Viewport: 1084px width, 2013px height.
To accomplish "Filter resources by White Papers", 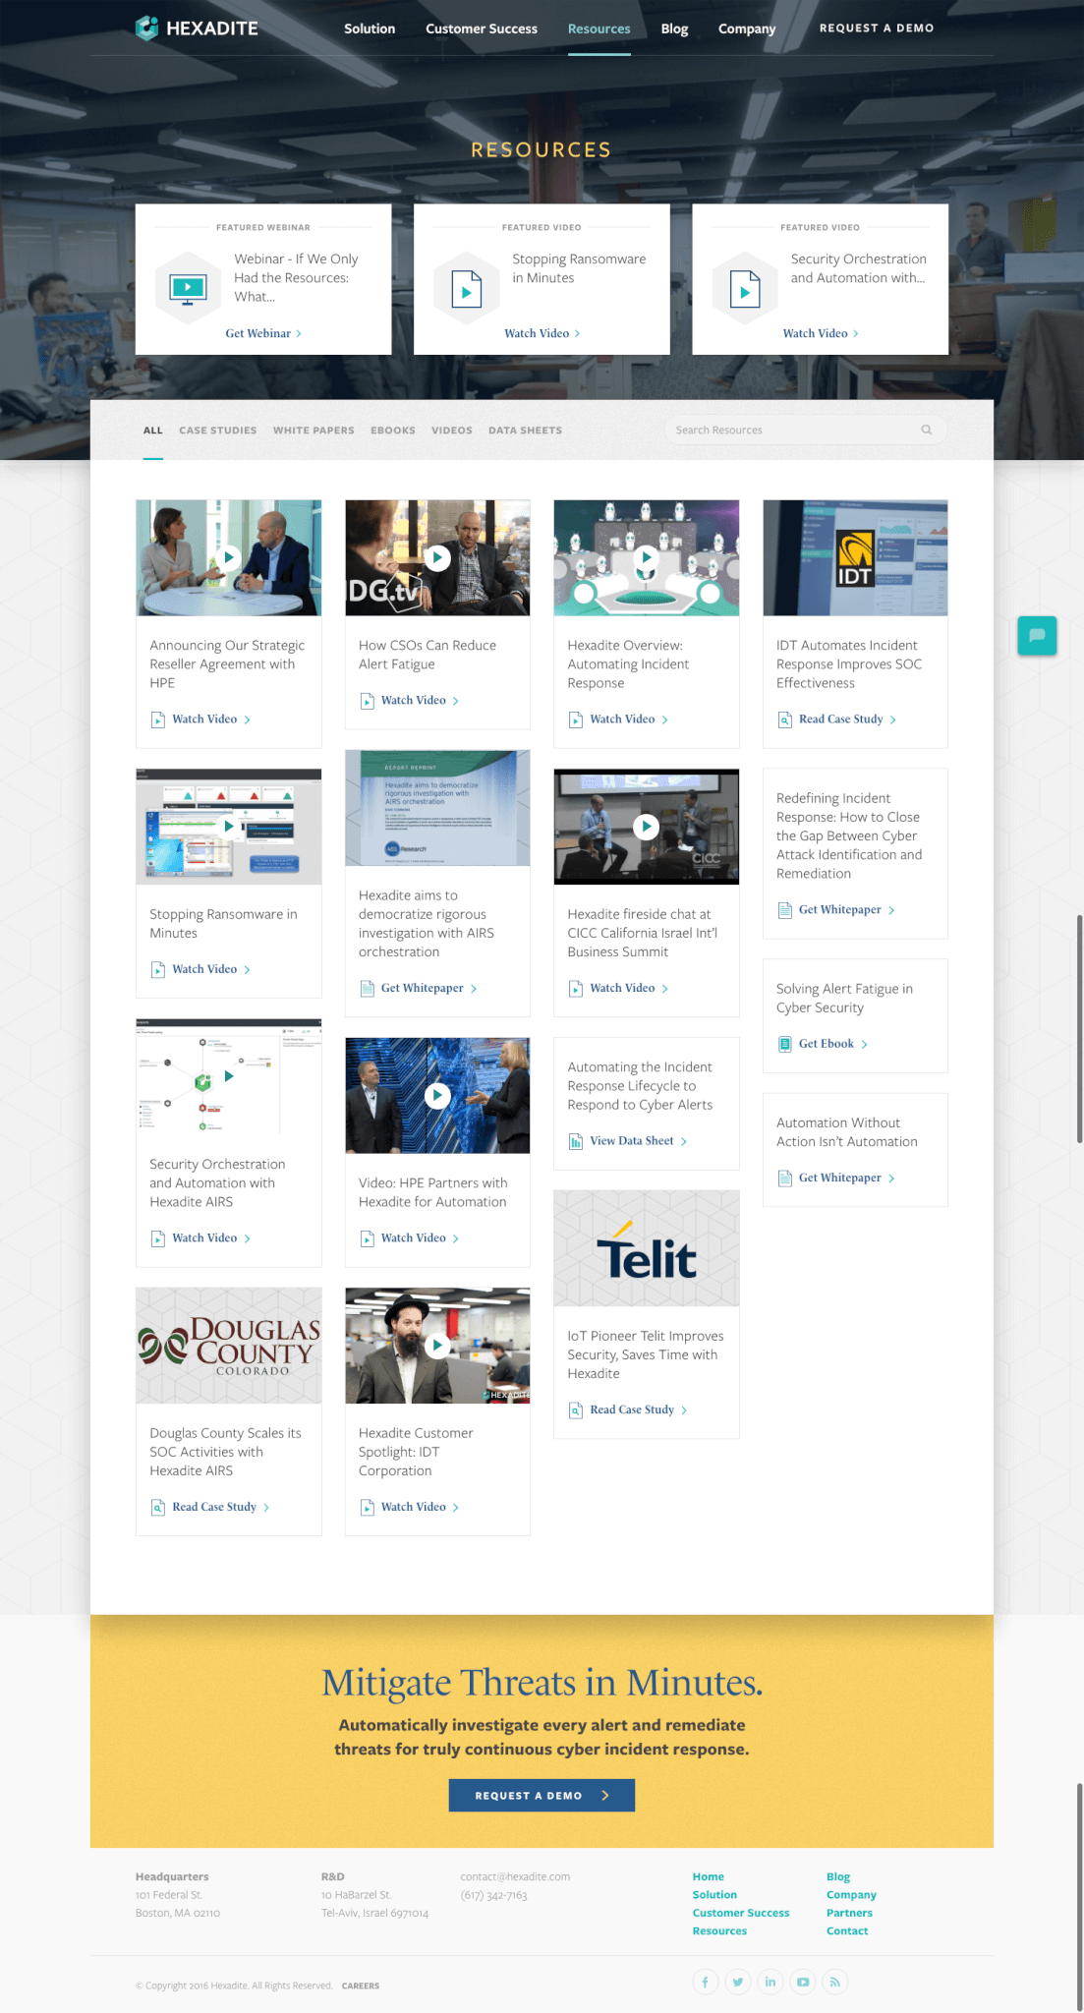I will click(314, 431).
